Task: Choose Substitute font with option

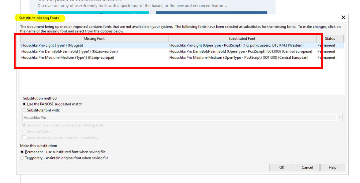Action: pyautogui.click(x=41, y=110)
